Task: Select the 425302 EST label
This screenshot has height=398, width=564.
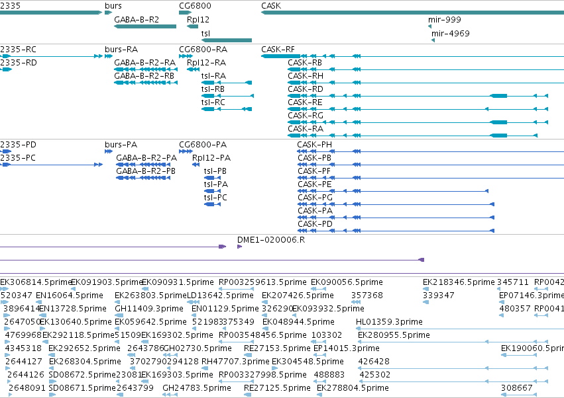Action: pyautogui.click(x=375, y=375)
